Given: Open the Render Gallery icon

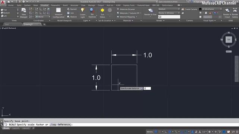Looking at the screenshot, I should pyautogui.click(x=235, y=10).
